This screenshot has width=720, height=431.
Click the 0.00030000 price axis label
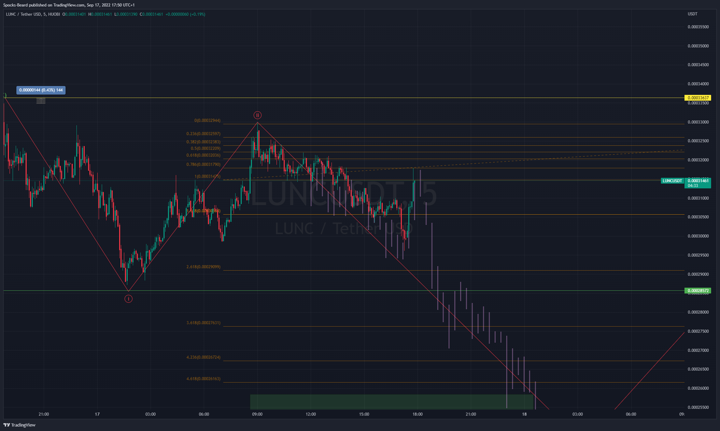pyautogui.click(x=698, y=236)
